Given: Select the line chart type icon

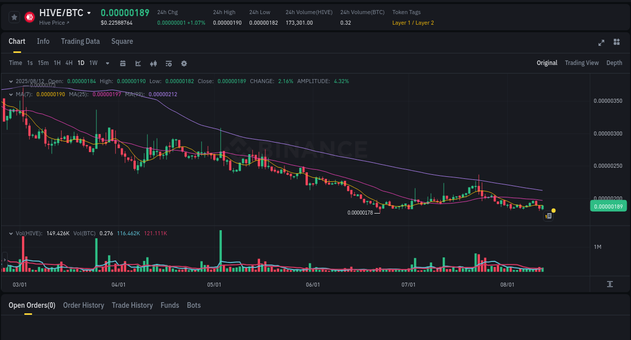Looking at the screenshot, I should [137, 63].
